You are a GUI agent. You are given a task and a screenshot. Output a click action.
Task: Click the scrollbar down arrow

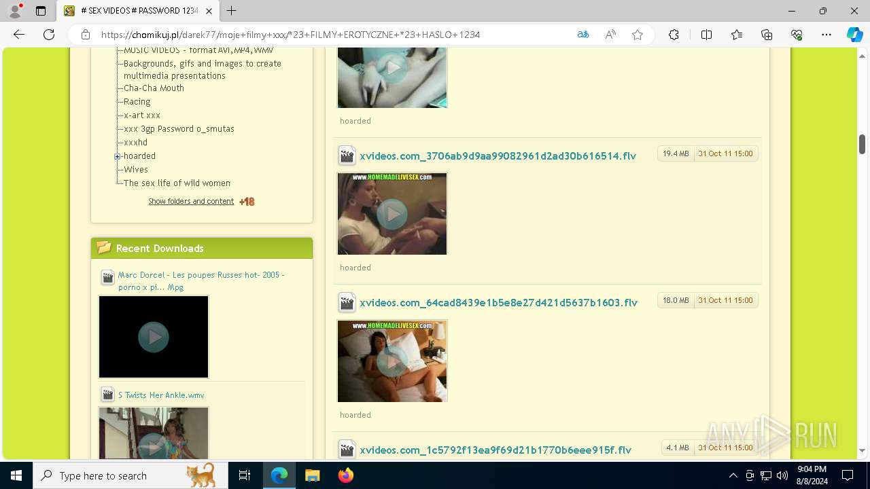(863, 450)
